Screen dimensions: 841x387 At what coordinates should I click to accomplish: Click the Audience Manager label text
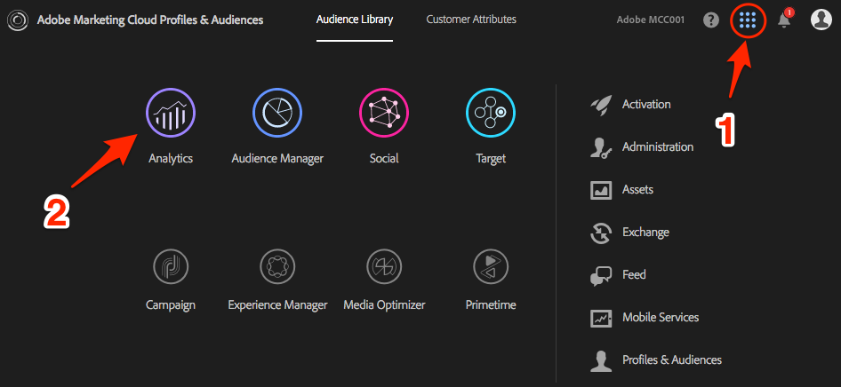pyautogui.click(x=277, y=159)
